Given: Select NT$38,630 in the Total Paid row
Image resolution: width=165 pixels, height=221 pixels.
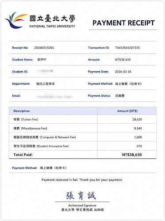Looking at the screenshot, I should (132, 155).
